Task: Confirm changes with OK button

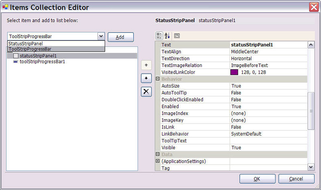Action: pyautogui.click(x=257, y=179)
